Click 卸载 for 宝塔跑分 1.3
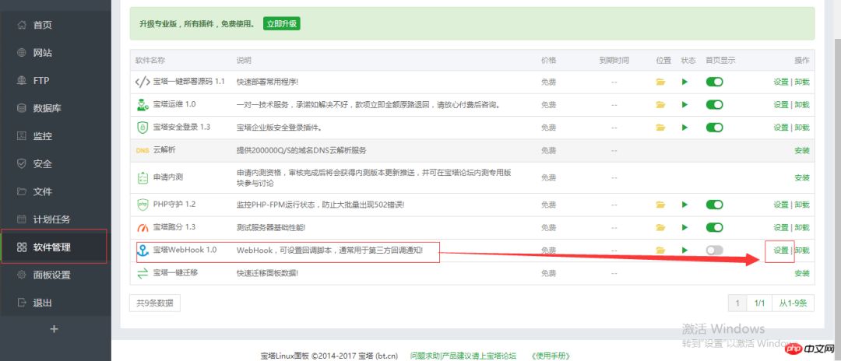 pos(802,228)
